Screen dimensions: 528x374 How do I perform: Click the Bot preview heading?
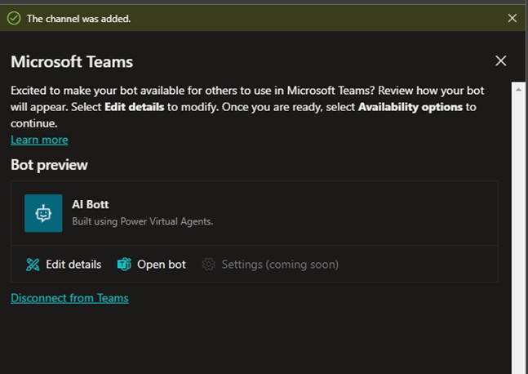tap(49, 165)
